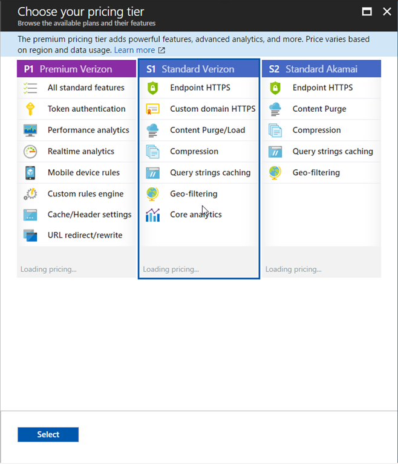Click the Content Purge/Load cloud icon
Viewport: 398px width, 464px height.
coord(152,130)
